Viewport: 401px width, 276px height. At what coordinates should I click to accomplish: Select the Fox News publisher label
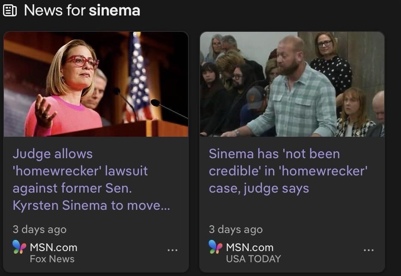[52, 259]
